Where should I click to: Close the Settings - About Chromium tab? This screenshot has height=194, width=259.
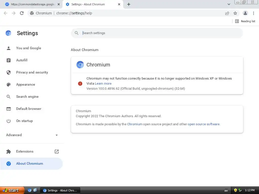coord(119,4)
